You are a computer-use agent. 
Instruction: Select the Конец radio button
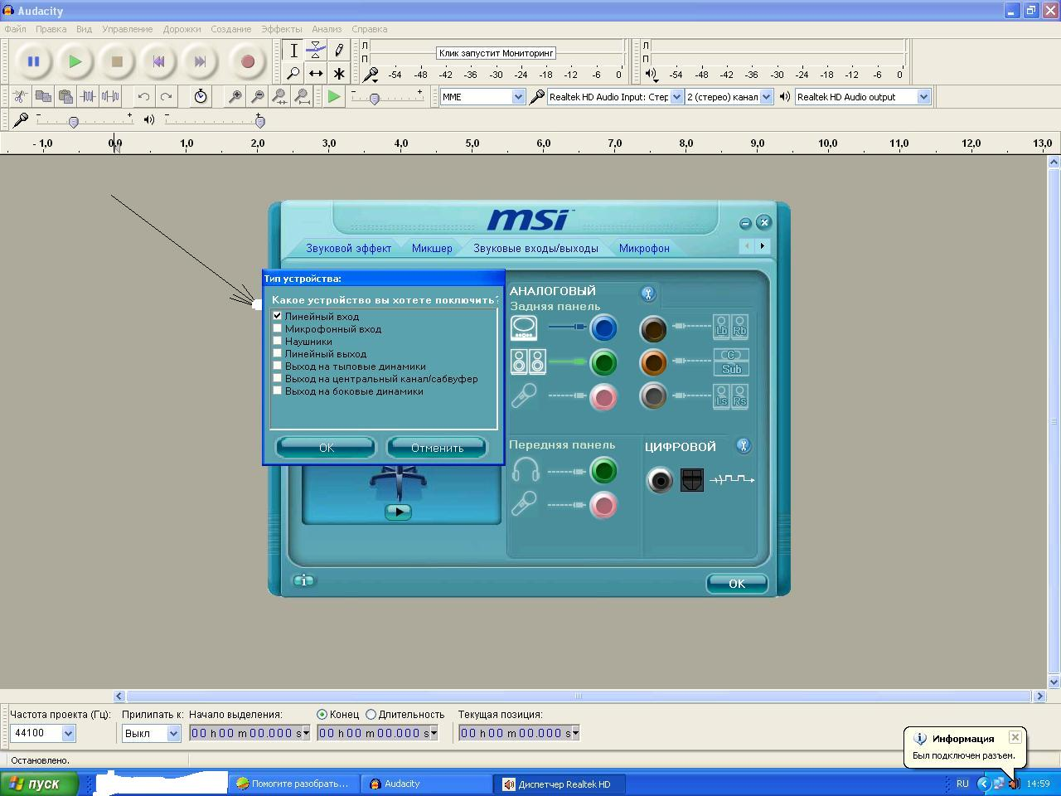[x=322, y=714]
